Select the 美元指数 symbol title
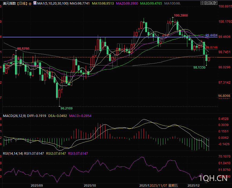This screenshot has width=232, height=188. pyautogui.click(x=9, y=3)
